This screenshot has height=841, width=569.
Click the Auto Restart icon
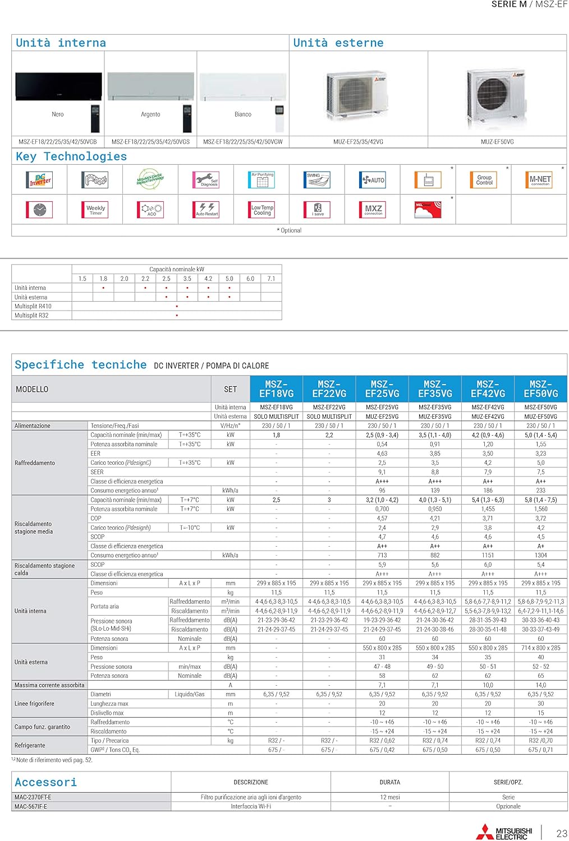[x=206, y=210]
